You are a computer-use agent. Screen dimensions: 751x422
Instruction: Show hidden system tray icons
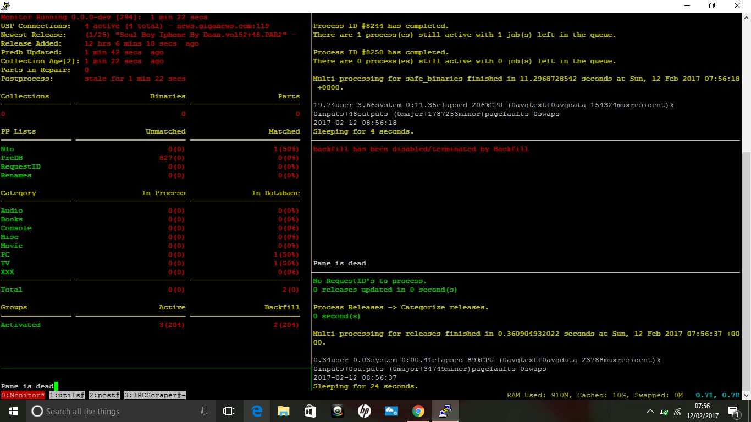(650, 411)
